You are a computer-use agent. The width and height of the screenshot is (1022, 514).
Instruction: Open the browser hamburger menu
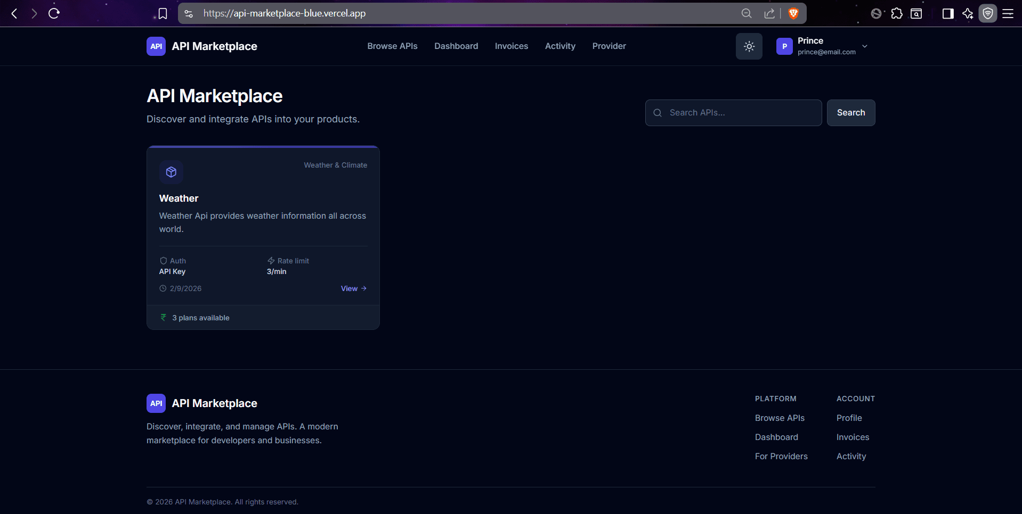1008,13
